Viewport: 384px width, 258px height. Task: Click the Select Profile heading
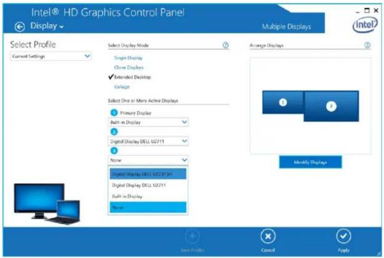point(33,45)
